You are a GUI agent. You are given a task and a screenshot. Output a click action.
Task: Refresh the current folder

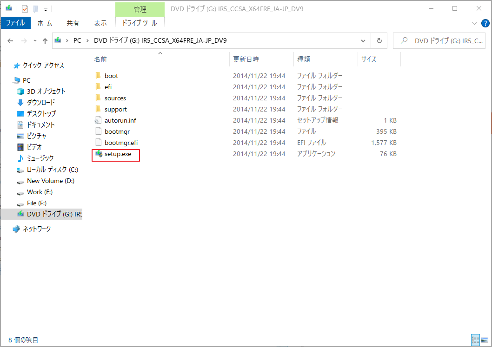tap(379, 41)
